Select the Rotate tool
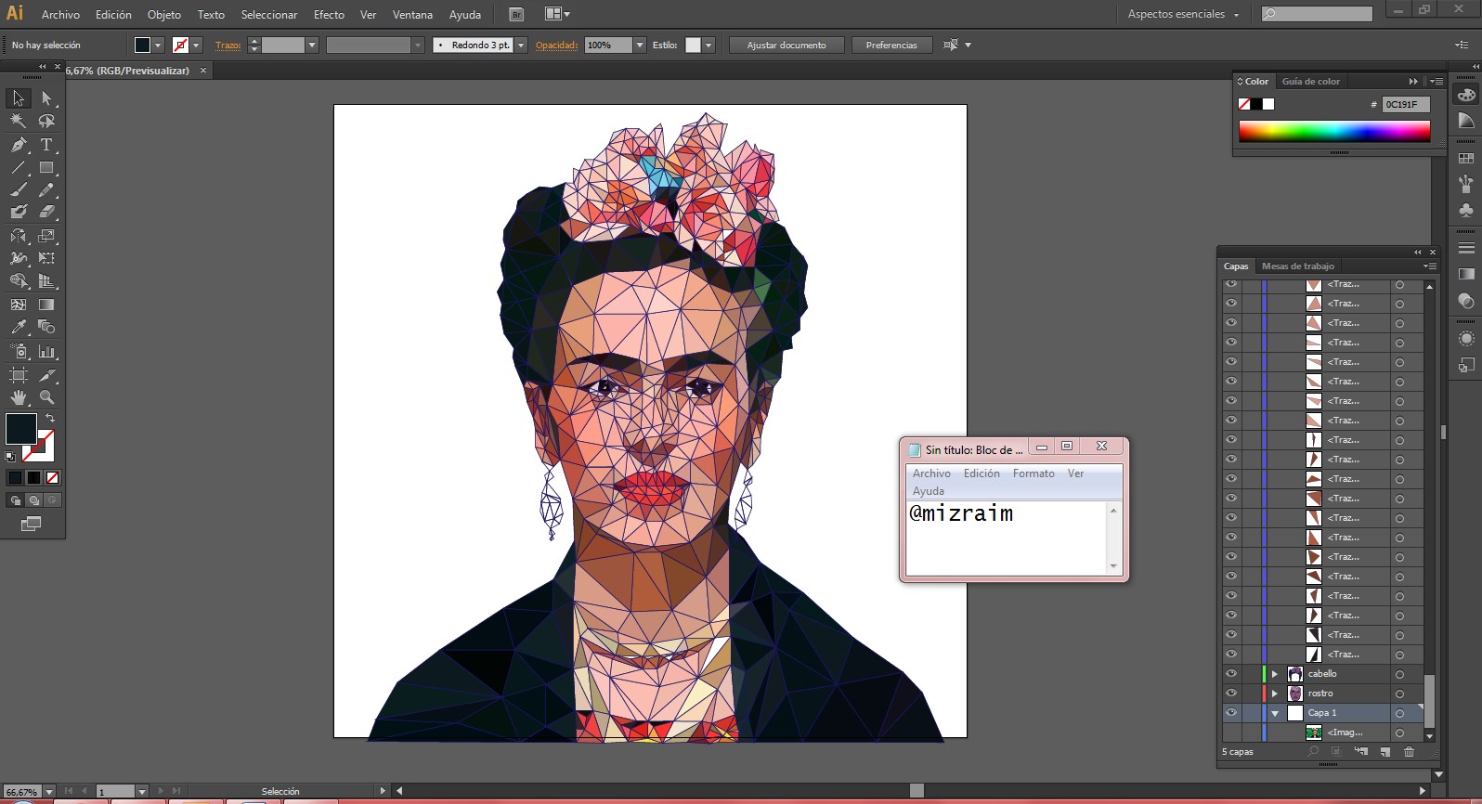Viewport: 1482px width, 804px height. pos(18,236)
